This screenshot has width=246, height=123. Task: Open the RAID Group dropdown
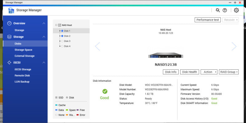[229, 72]
